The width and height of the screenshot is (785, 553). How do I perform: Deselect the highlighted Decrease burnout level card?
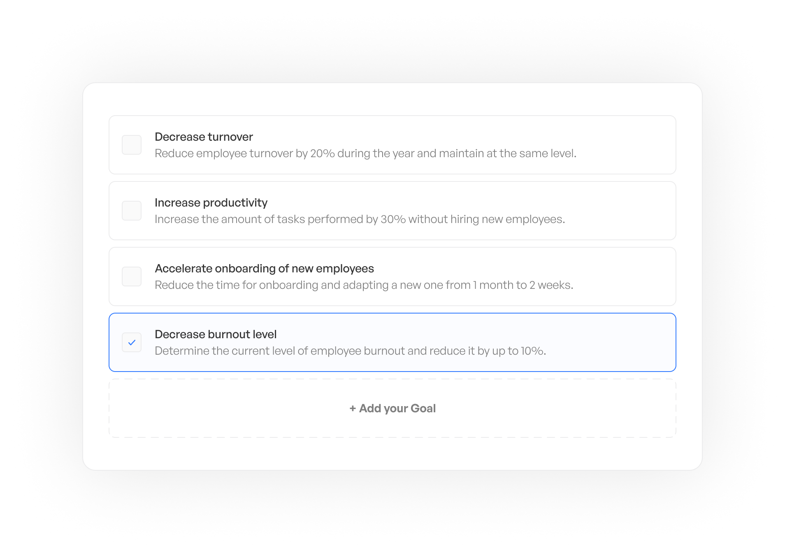(392, 342)
